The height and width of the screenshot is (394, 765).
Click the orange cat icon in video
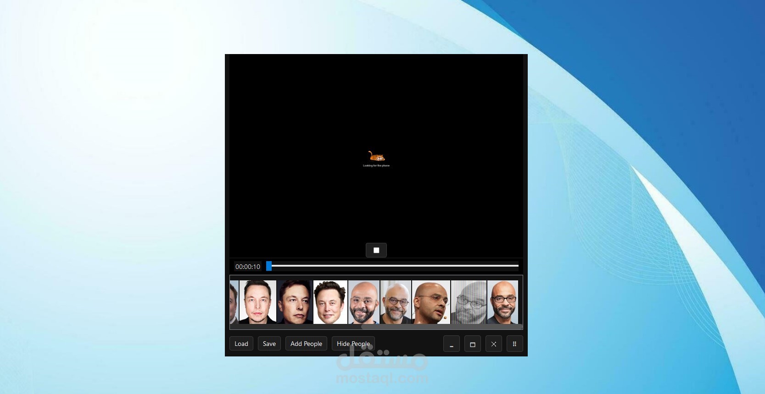point(376,156)
